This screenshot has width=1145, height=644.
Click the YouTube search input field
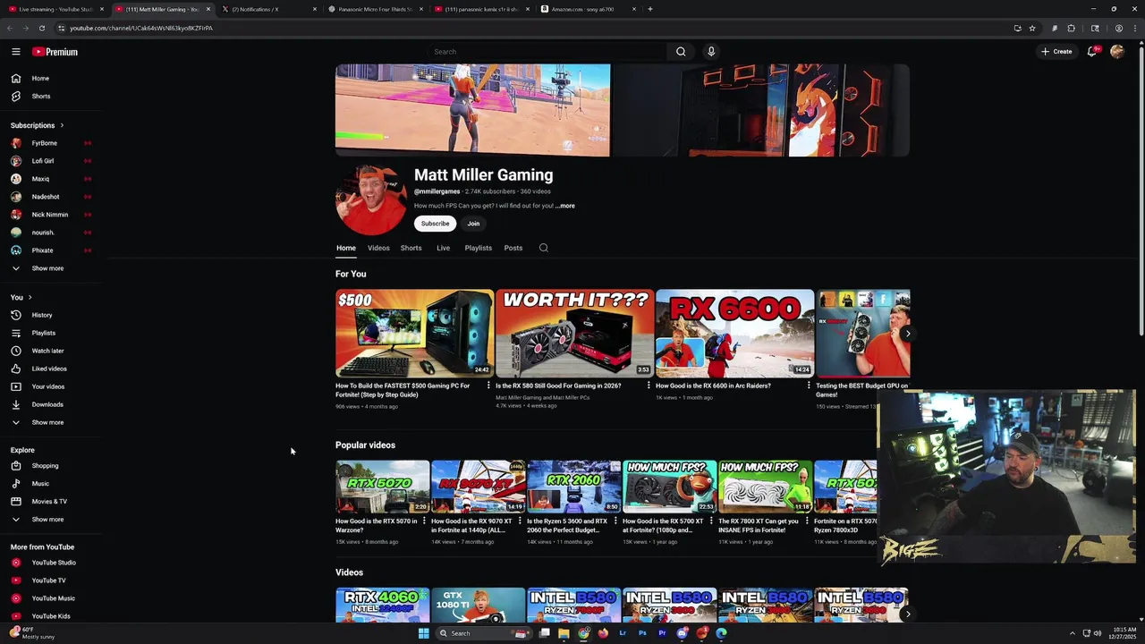coord(546,52)
